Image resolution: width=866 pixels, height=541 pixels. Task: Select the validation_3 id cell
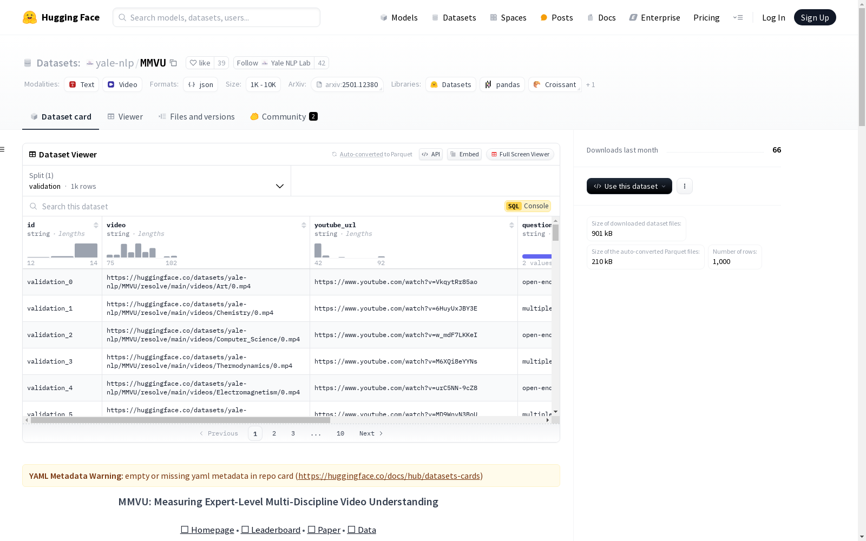(62, 361)
